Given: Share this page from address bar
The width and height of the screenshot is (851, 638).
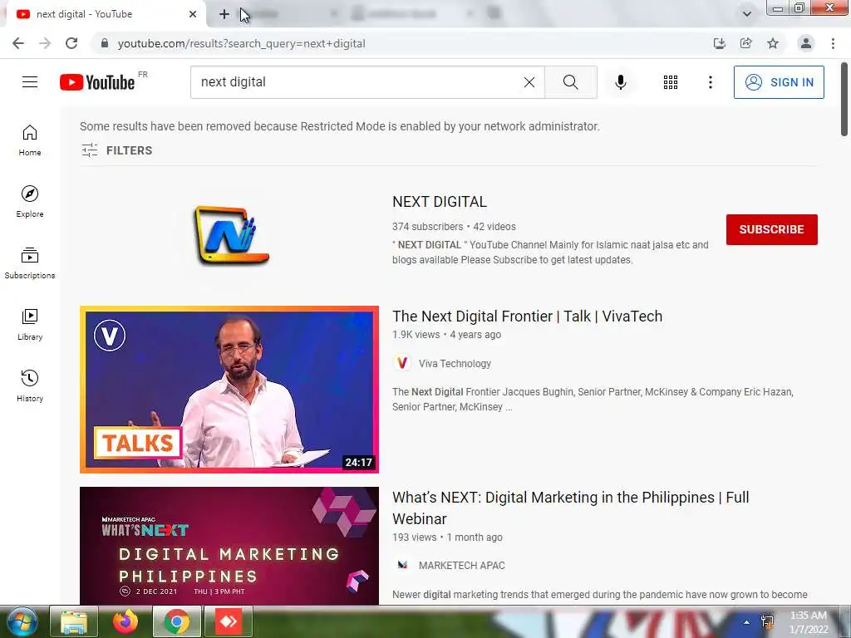Looking at the screenshot, I should [x=746, y=43].
